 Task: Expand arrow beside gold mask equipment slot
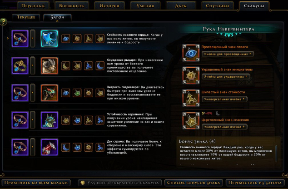coord(33,66)
